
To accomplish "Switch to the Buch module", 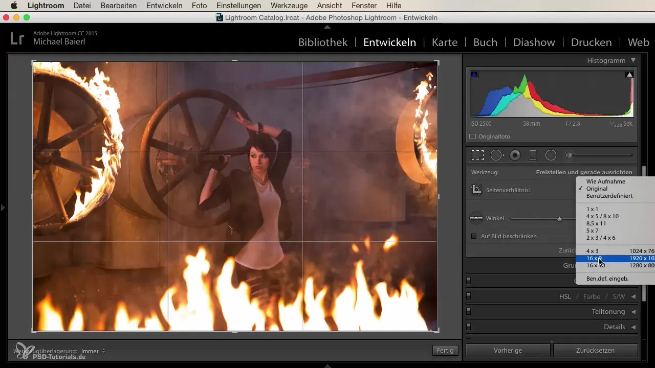I will click(485, 42).
